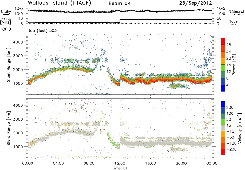Click the '16:00' time axis label

(150, 164)
